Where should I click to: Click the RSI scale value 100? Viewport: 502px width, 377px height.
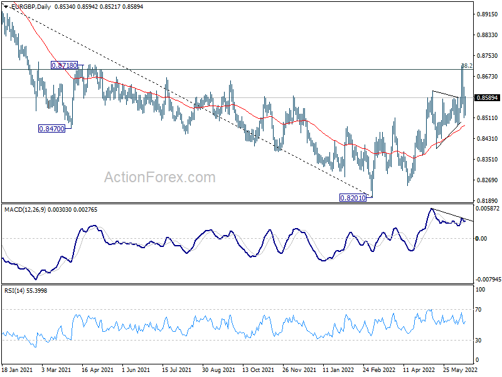[481, 290]
